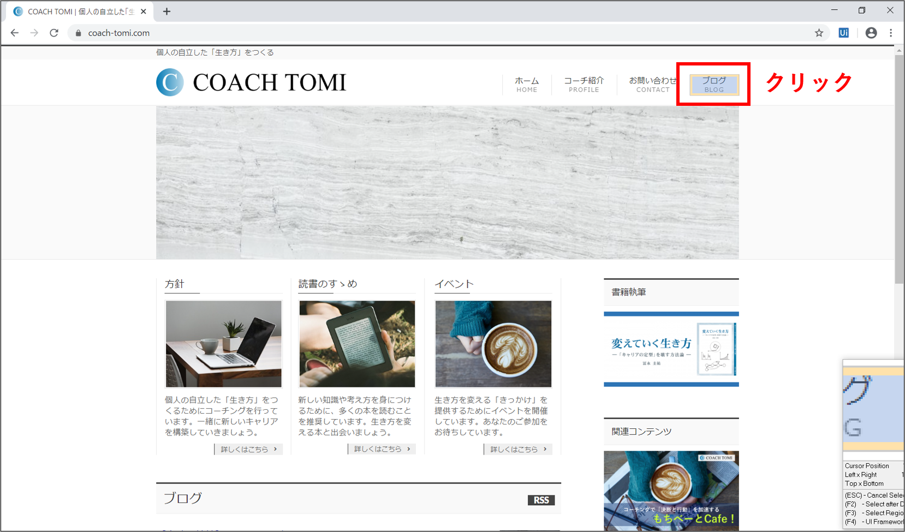The image size is (905, 532).
Task: Reload the page with the refresh icon
Action: (x=54, y=33)
